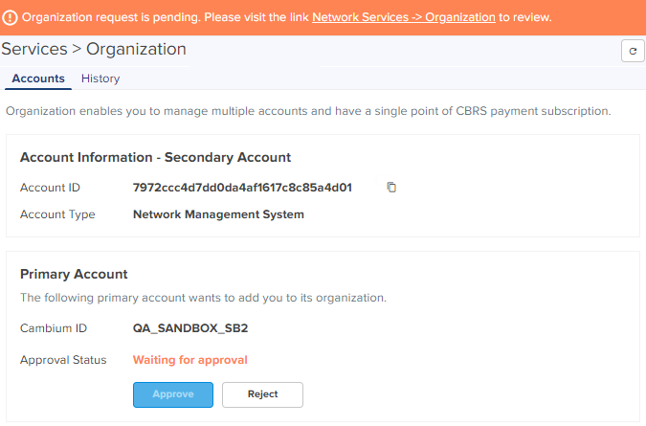The height and width of the screenshot is (426, 646).
Task: Click the warning icon in the orange banner
Action: (x=9, y=17)
